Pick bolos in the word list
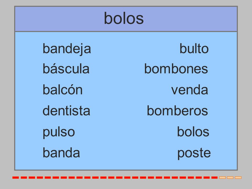The width and height of the screenshot is (252, 189). pyautogui.click(x=193, y=132)
